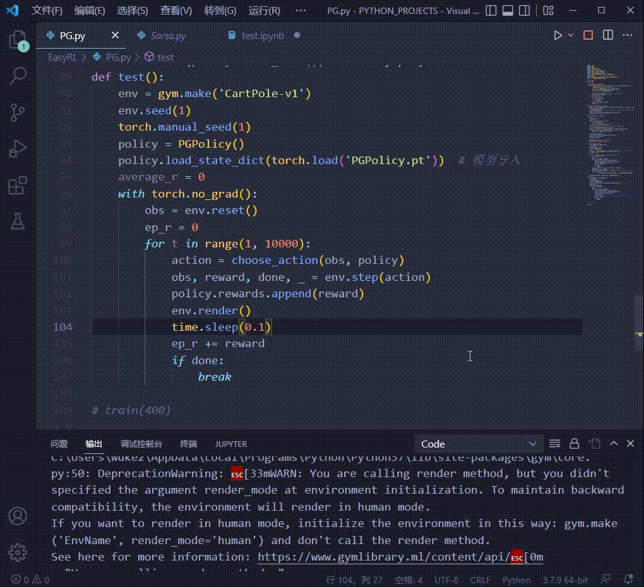Place cursor on time.sleep(0.1) line
The height and width of the screenshot is (587, 644).
(222, 327)
